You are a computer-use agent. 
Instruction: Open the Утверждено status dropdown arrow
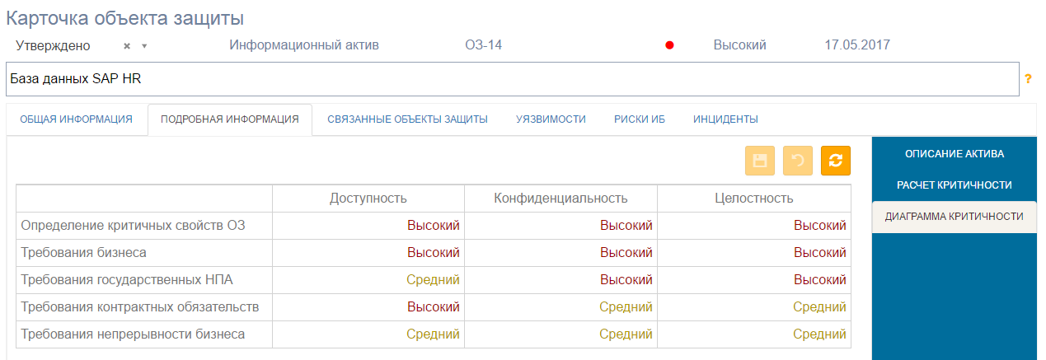[x=143, y=46]
